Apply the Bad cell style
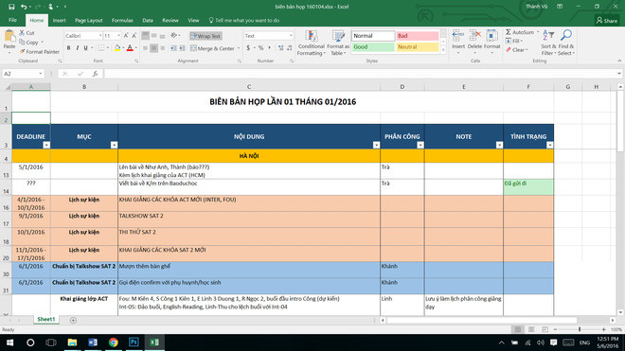This screenshot has height=351, width=625. click(x=418, y=36)
